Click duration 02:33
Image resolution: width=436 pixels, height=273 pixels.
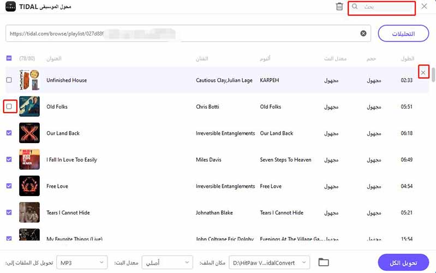407,80
